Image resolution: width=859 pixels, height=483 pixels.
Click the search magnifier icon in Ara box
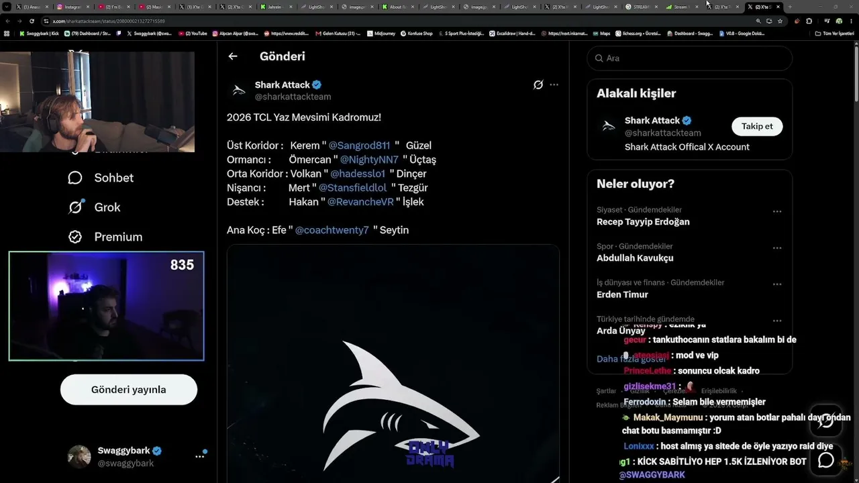tap(599, 58)
